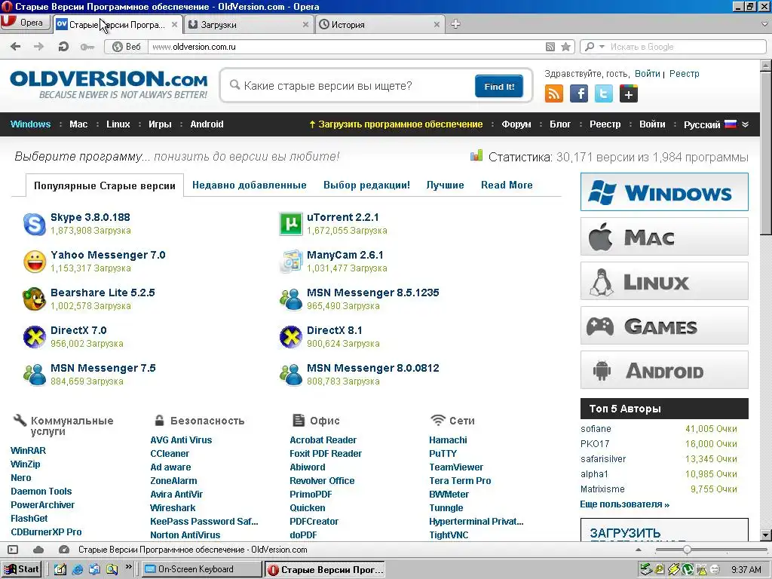Select the Лучшие tab

[445, 185]
